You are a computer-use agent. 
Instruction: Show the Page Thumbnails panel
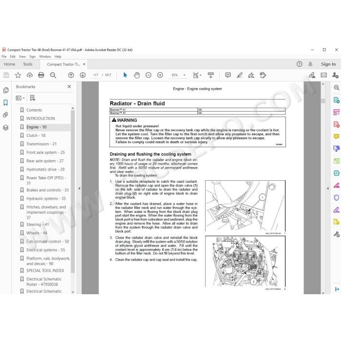click(6, 90)
